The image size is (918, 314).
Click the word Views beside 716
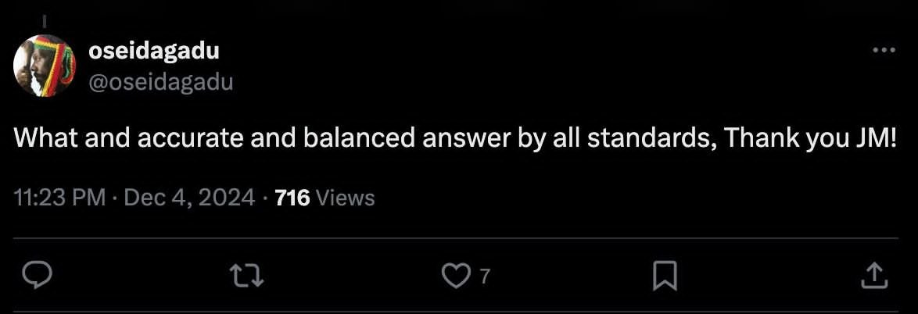(346, 198)
